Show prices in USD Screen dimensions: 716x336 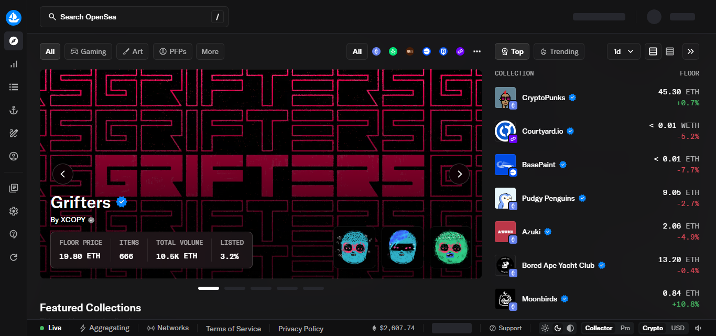[x=678, y=328]
